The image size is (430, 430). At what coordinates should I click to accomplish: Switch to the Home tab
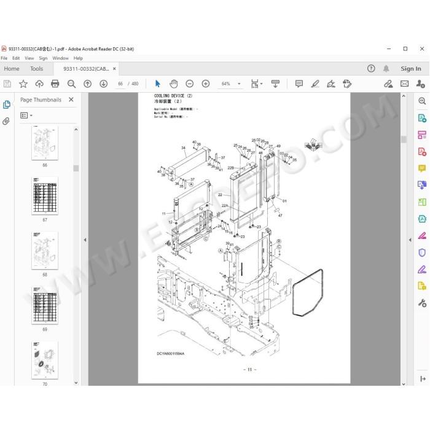click(12, 69)
